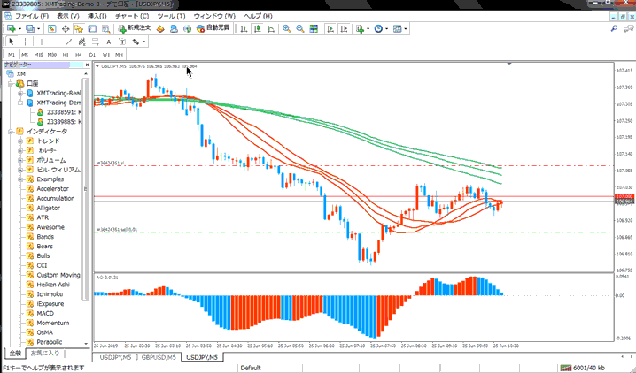
Task: Select the MACD indicator in navigator
Action: pyautogui.click(x=45, y=313)
